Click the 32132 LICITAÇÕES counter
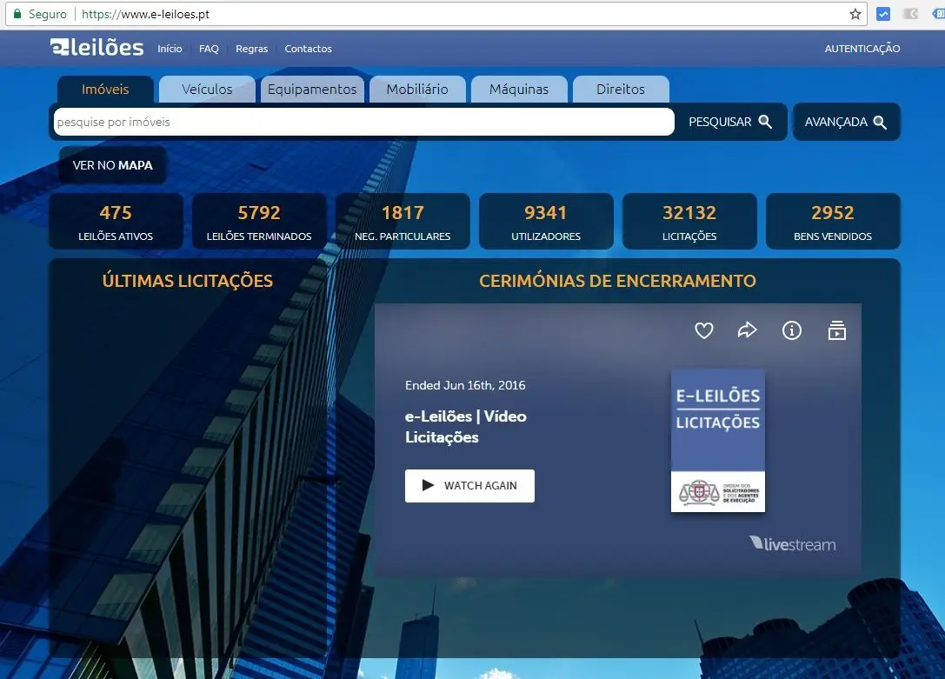 click(x=689, y=221)
